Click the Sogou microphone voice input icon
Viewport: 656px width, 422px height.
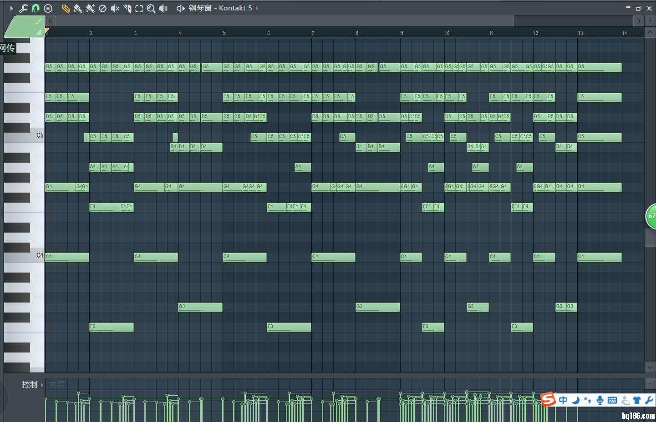600,400
